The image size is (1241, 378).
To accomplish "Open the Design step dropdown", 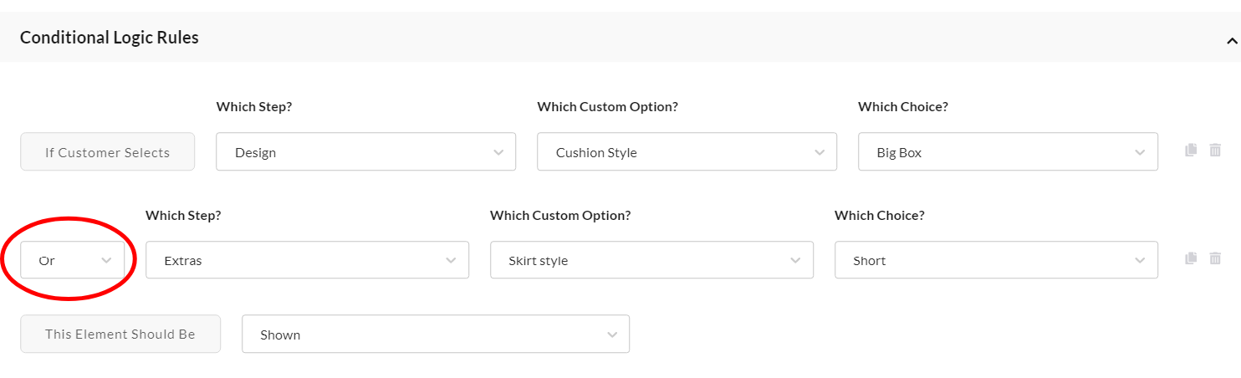I will 365,152.
